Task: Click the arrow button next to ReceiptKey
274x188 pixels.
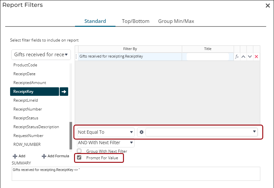Action: point(64,92)
